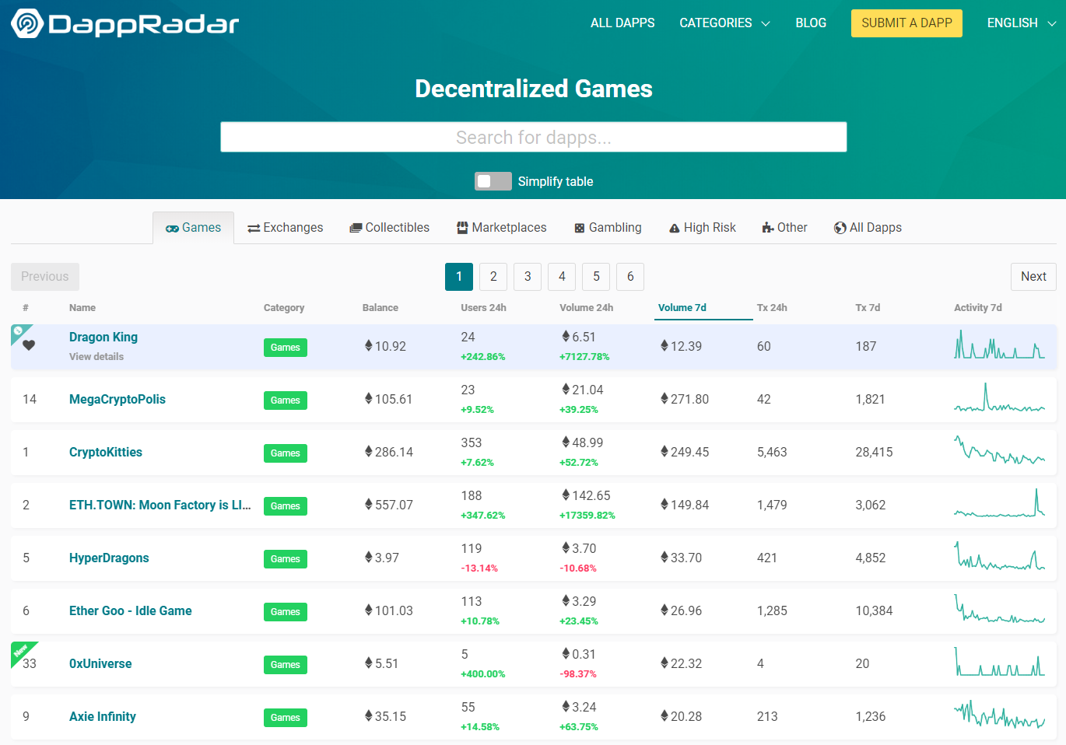The height and width of the screenshot is (745, 1066).
Task: Click the heart favorite icon on Dragon King
Action: [x=29, y=345]
